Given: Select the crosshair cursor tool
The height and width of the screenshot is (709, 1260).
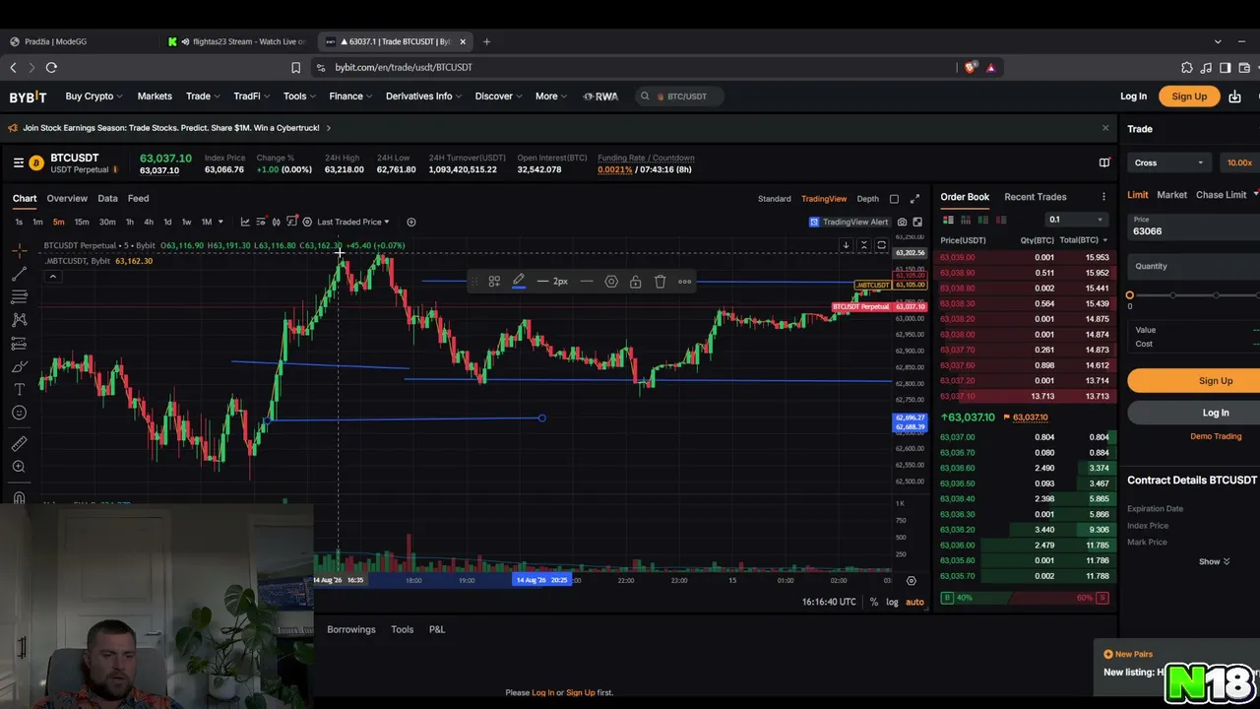Looking at the screenshot, I should pyautogui.click(x=19, y=250).
